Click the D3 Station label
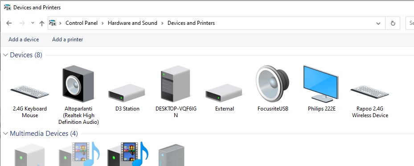 coord(127,109)
